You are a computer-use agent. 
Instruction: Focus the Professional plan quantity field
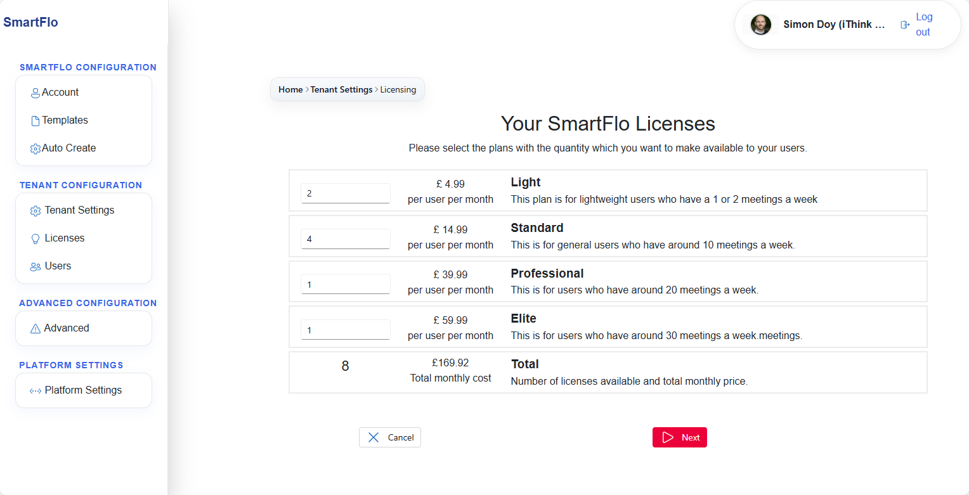[346, 284]
